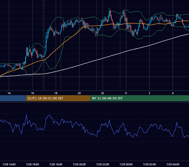Click the 16 hour axis label
This screenshot has height=167, width=189.
click(33, 93)
